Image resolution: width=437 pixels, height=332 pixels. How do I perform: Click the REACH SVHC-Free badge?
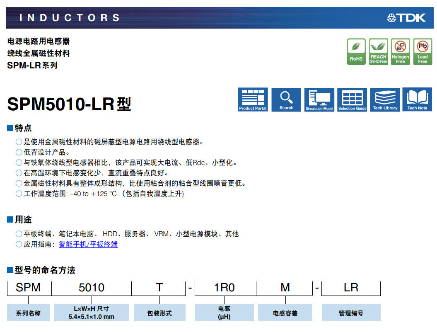click(x=379, y=52)
